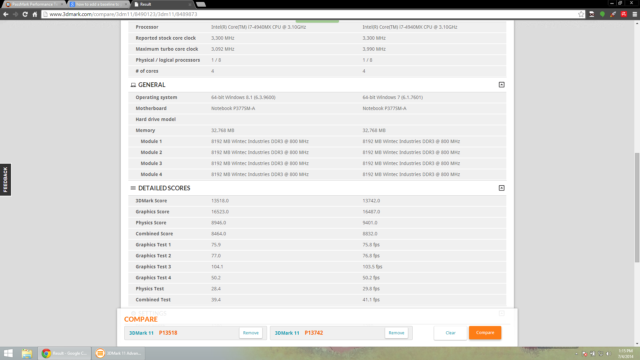
Task: Click the scrollbar down arrow
Action: point(637,344)
